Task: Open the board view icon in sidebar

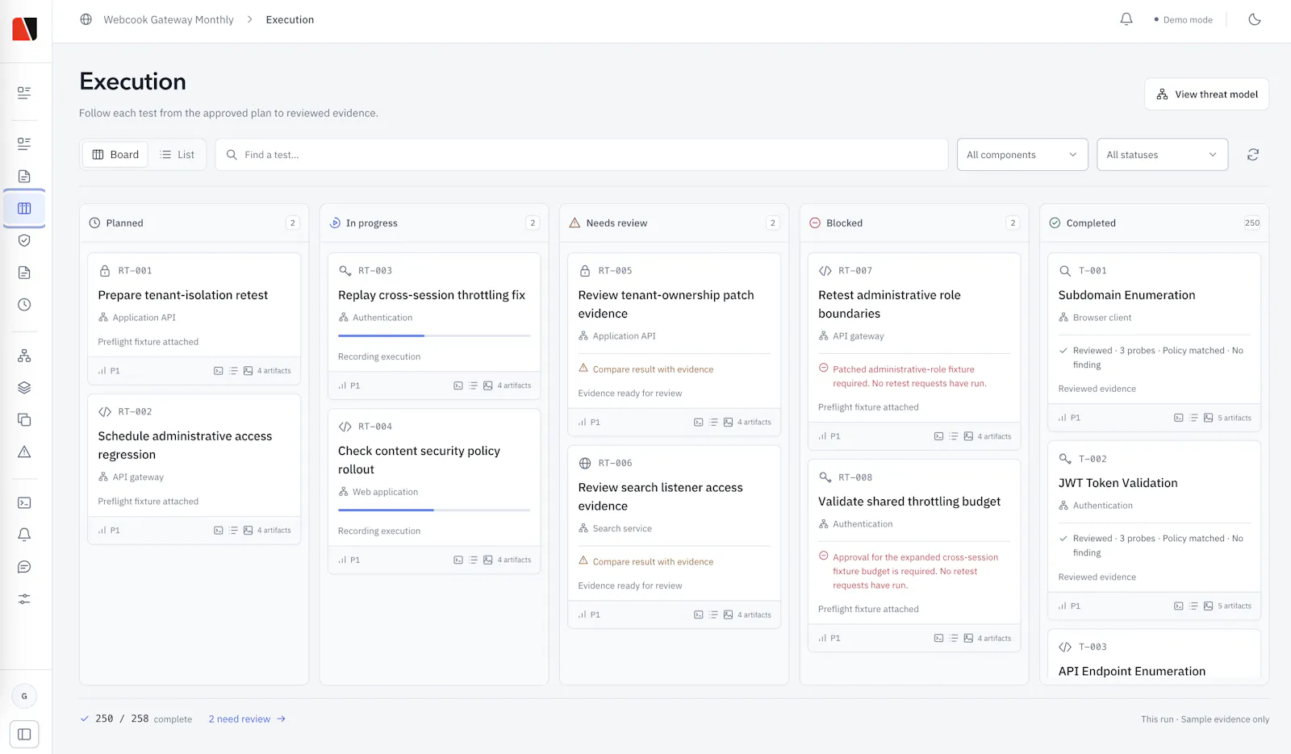Action: tap(24, 208)
